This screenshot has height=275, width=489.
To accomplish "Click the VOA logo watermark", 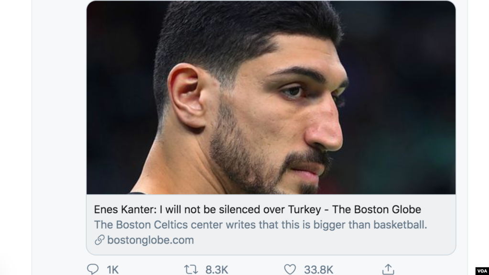I will click(x=481, y=270).
